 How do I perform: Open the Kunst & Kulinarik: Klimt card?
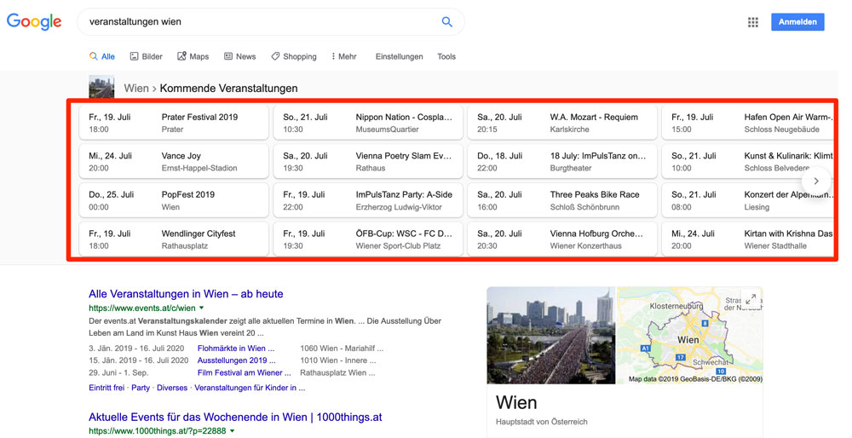pyautogui.click(x=748, y=161)
